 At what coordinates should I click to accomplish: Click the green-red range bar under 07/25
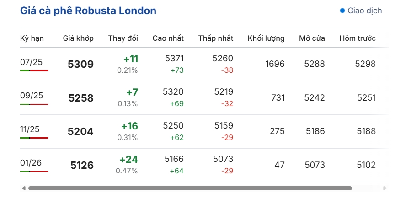(x=34, y=70)
